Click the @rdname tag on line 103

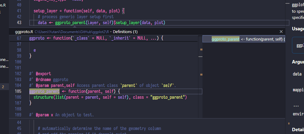click(x=44, y=80)
